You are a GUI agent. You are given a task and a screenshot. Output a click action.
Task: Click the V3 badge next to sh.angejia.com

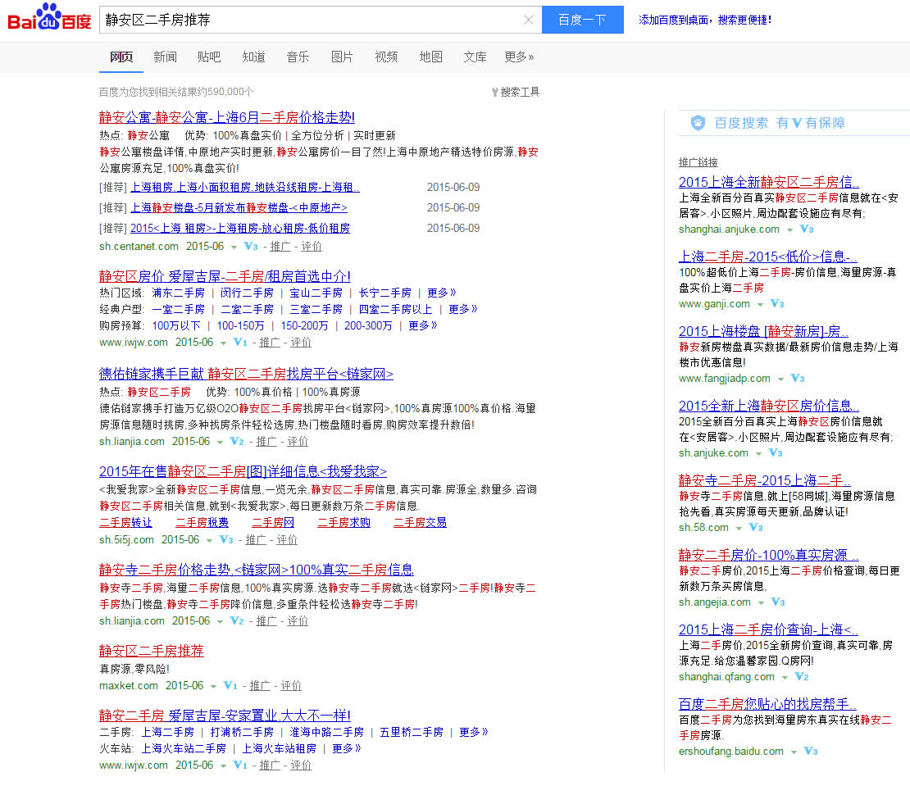(x=778, y=602)
